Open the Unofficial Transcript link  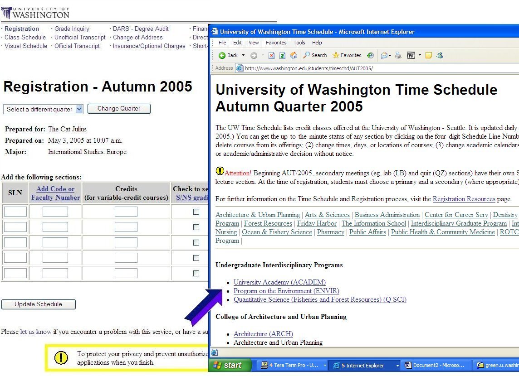[80, 37]
